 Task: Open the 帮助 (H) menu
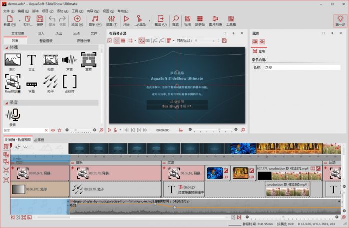[x=123, y=11]
